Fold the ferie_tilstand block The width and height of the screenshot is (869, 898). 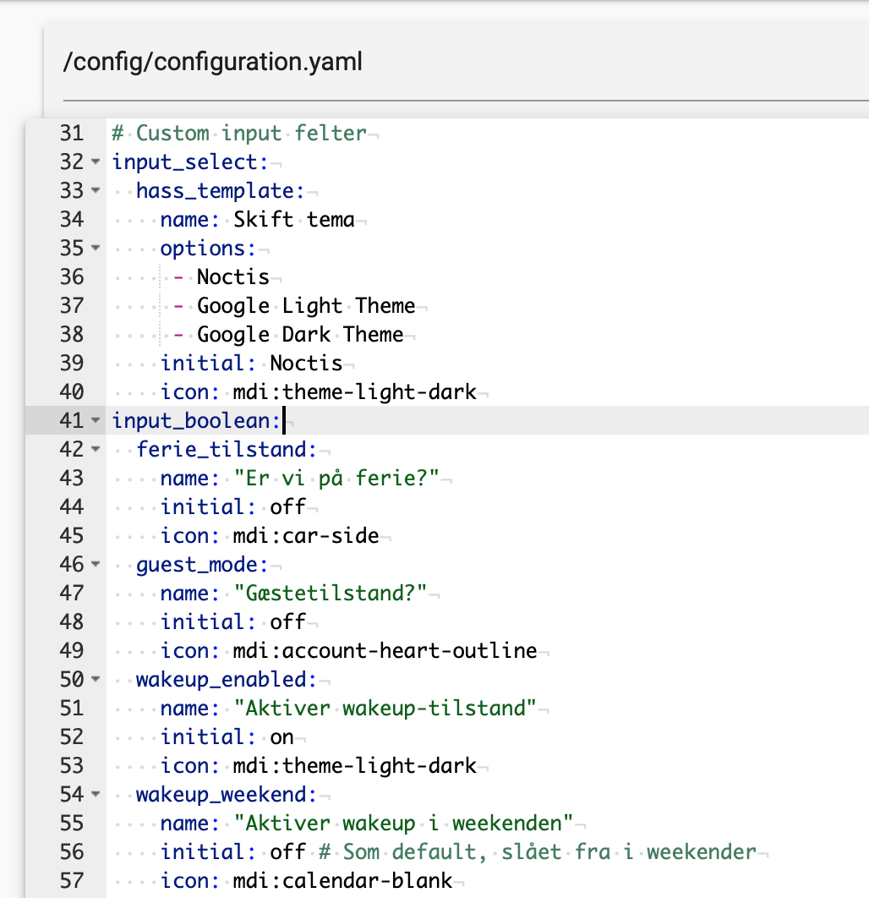pyautogui.click(x=96, y=449)
